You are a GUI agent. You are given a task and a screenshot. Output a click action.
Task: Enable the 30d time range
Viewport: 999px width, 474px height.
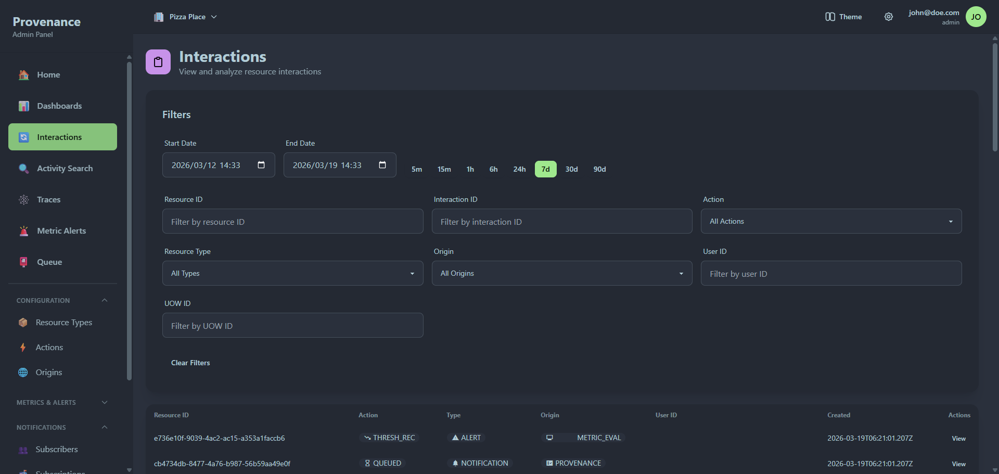pyautogui.click(x=571, y=169)
